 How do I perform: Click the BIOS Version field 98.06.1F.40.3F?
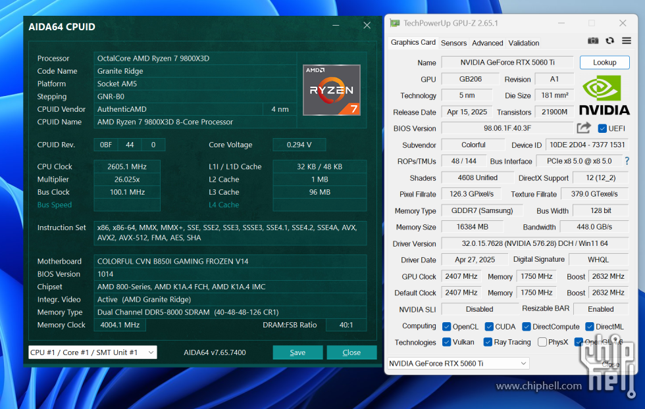click(507, 128)
